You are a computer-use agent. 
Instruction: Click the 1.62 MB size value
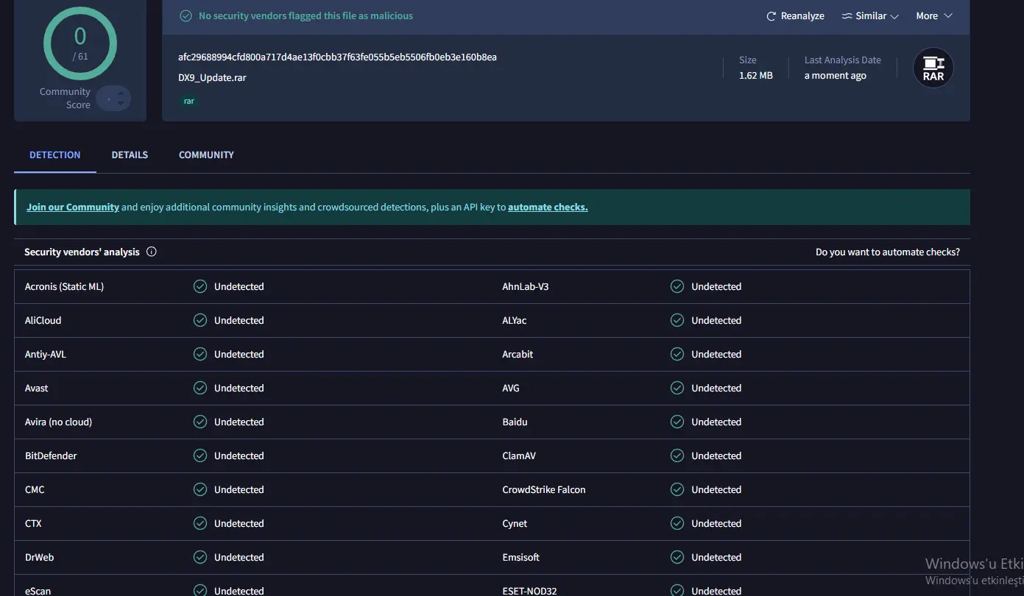[x=756, y=76]
